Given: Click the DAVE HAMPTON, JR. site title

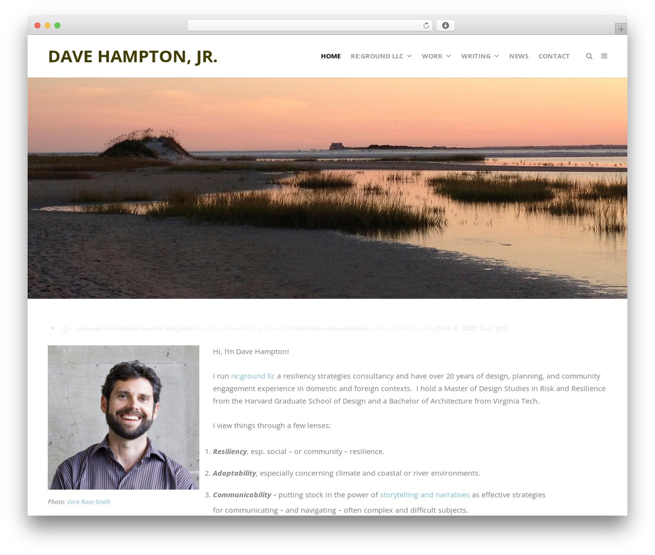Looking at the screenshot, I should pos(133,56).
